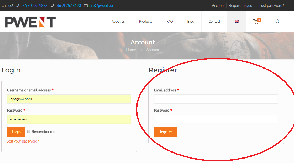Open the Products menu
Viewport: 294px width, 163px height.
[x=145, y=22]
